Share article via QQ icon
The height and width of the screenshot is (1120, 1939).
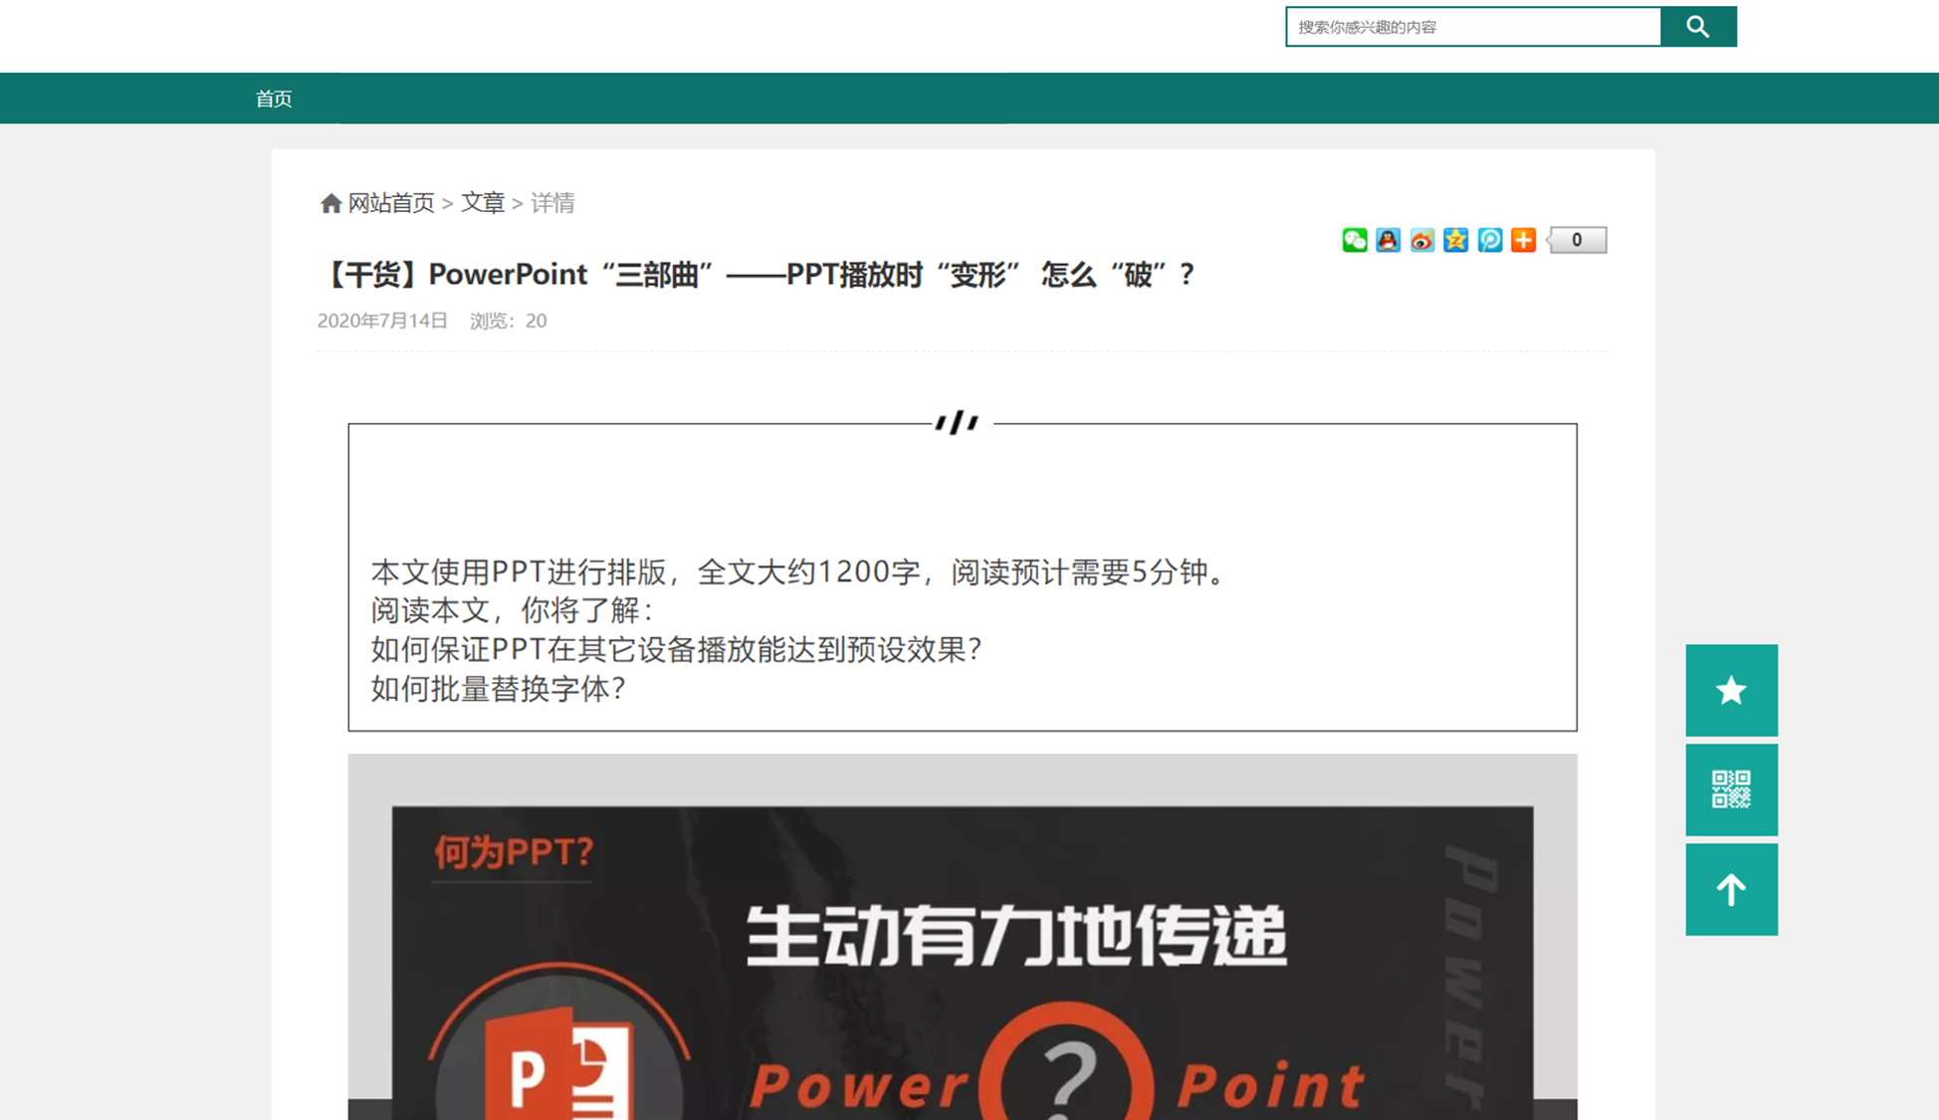(1389, 240)
